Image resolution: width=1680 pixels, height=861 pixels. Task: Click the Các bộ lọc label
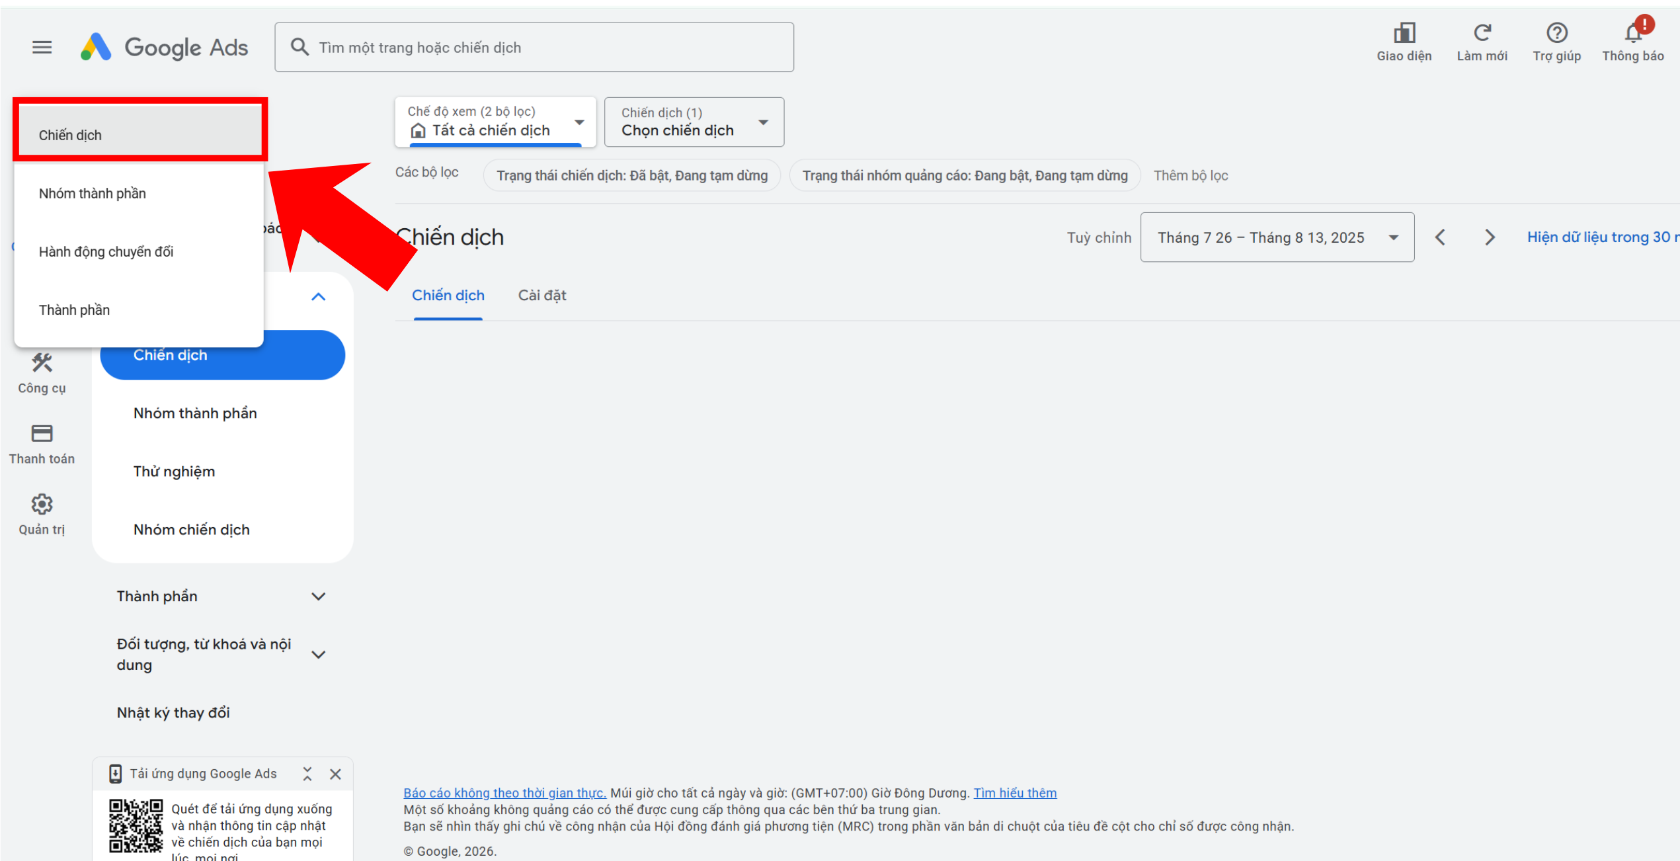426,173
